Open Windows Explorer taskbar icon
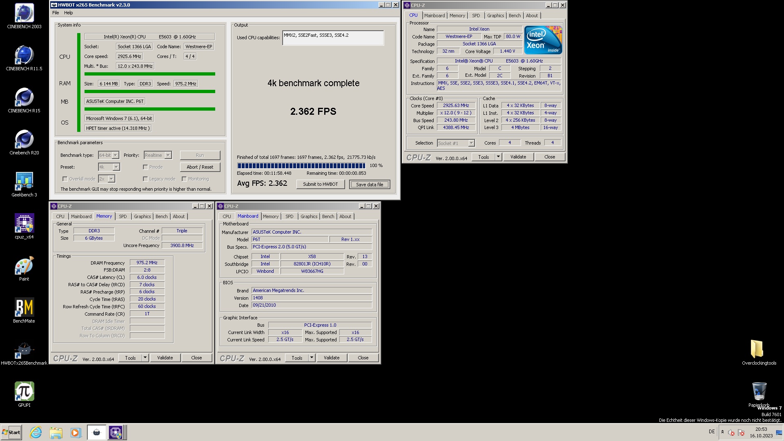Image resolution: width=784 pixels, height=441 pixels. click(x=56, y=432)
